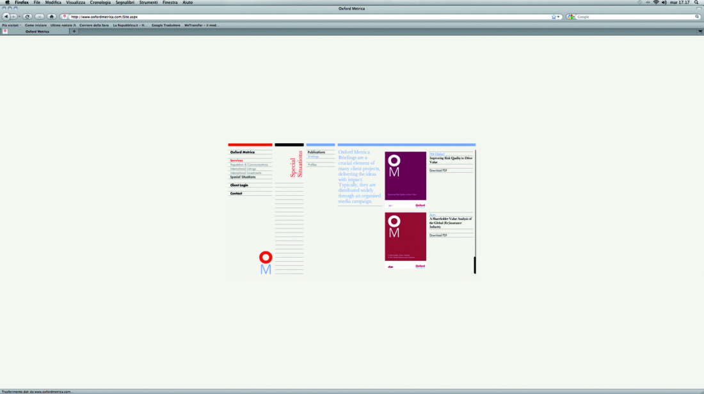Click the volume icon in menu bar

click(x=664, y=3)
